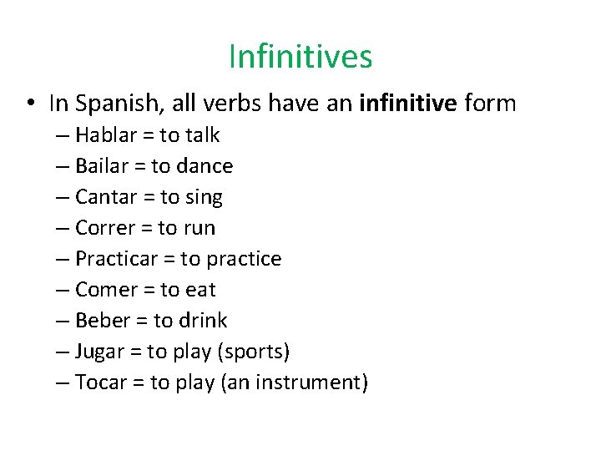601x451 pixels.
Task: Click the Cantar = to sing line
Action: tap(149, 197)
